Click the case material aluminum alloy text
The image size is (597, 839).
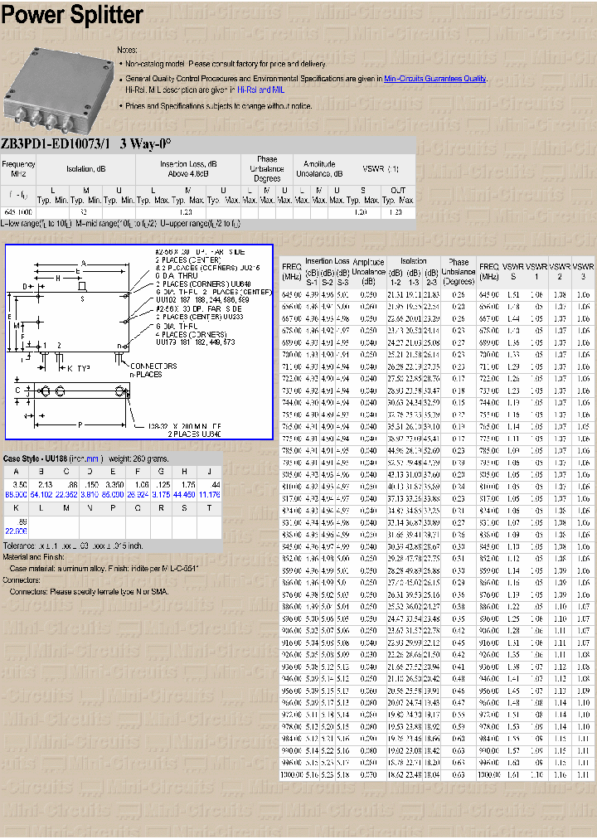104,568
